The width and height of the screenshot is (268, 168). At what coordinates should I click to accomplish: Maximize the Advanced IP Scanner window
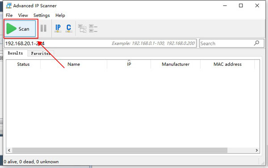[241, 6]
